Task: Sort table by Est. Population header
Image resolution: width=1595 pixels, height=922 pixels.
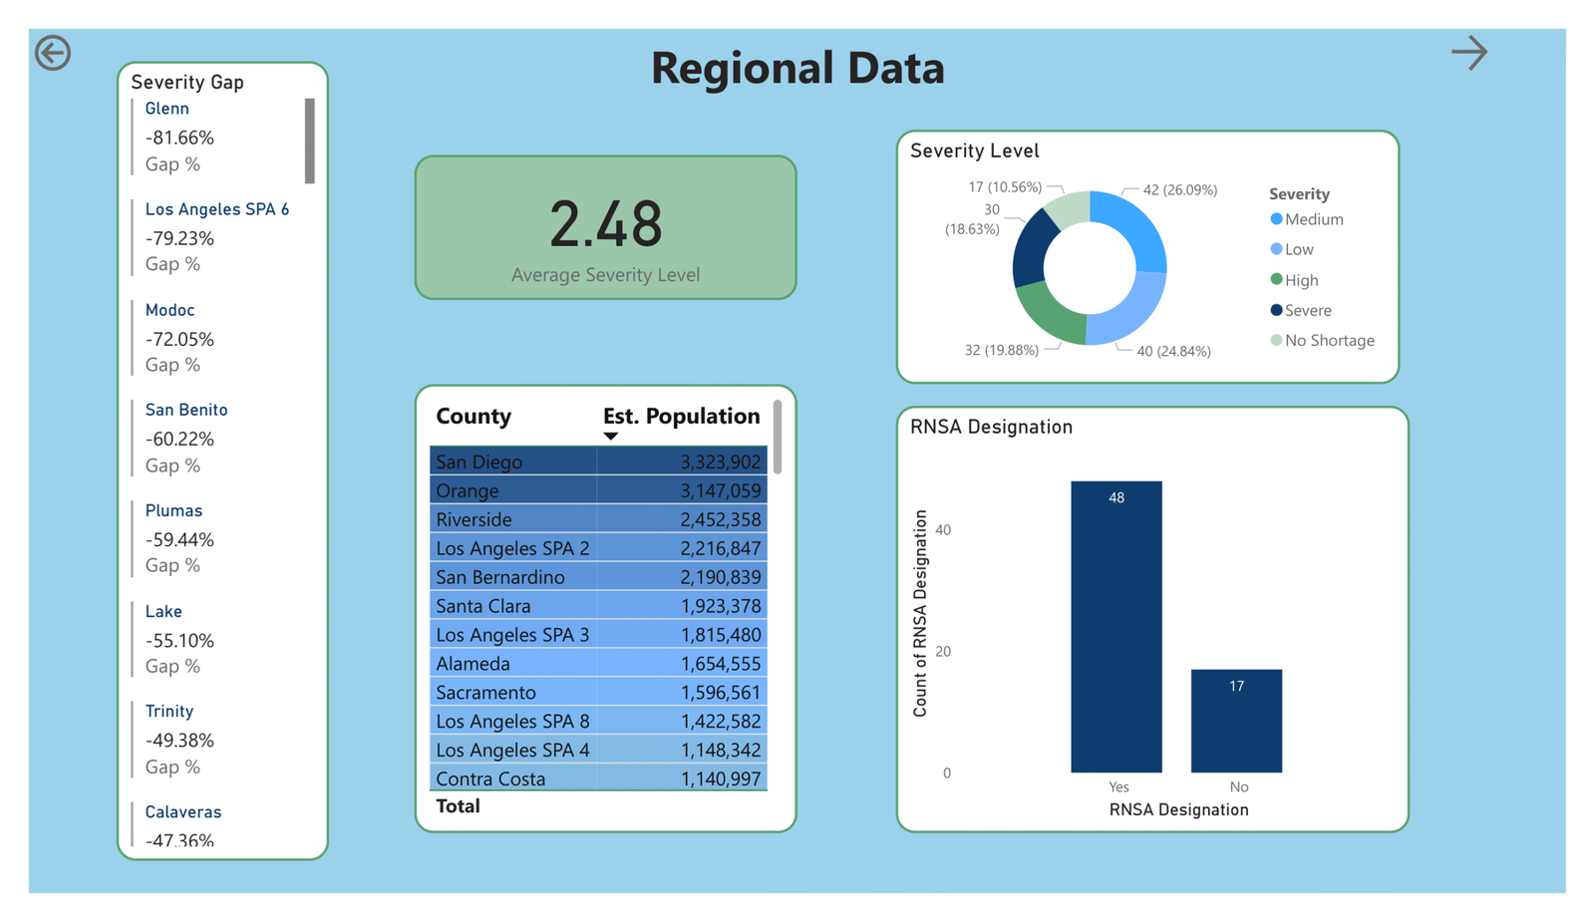Action: pyautogui.click(x=681, y=416)
